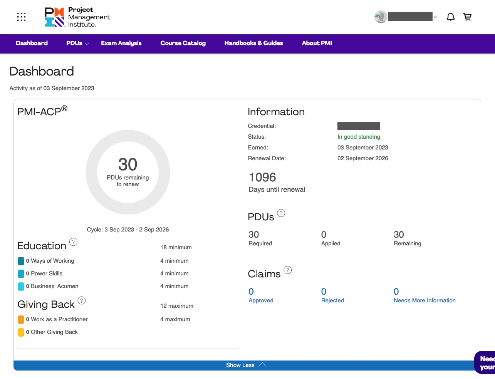Click the Work as a Practitioner swatch
The image size is (495, 379).
[21, 320]
